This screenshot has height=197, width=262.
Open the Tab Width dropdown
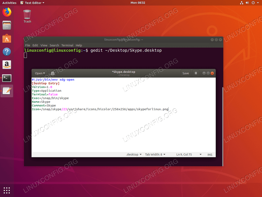click(155, 155)
